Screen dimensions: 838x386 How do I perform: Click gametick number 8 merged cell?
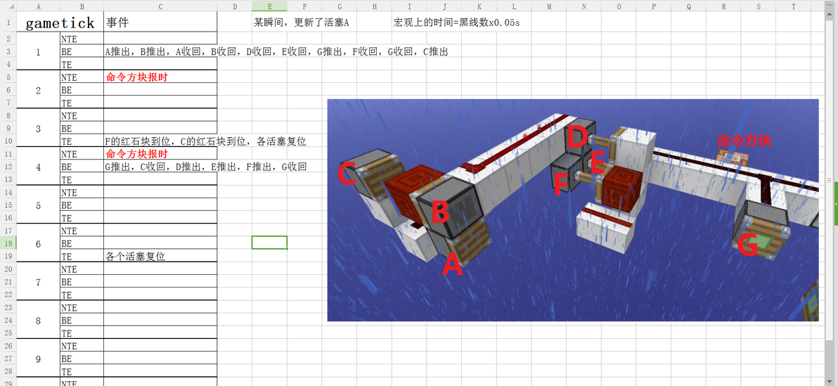tap(39, 320)
